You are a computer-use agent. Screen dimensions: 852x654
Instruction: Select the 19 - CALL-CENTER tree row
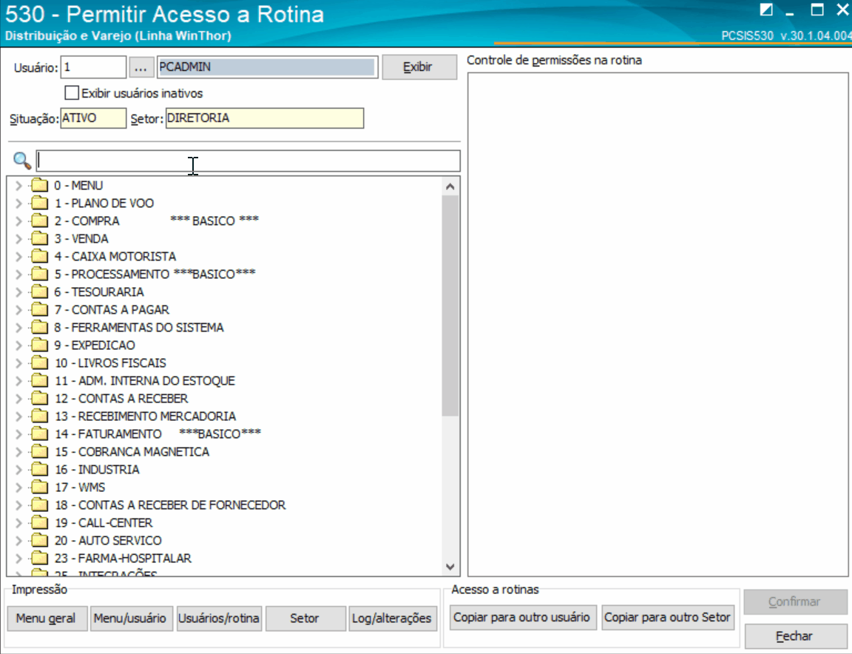[104, 522]
